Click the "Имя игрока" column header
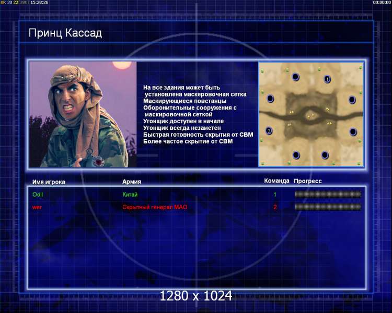This screenshot has width=392, height=313. (49, 182)
